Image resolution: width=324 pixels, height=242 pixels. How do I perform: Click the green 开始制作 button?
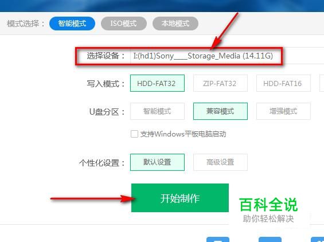[180, 198]
